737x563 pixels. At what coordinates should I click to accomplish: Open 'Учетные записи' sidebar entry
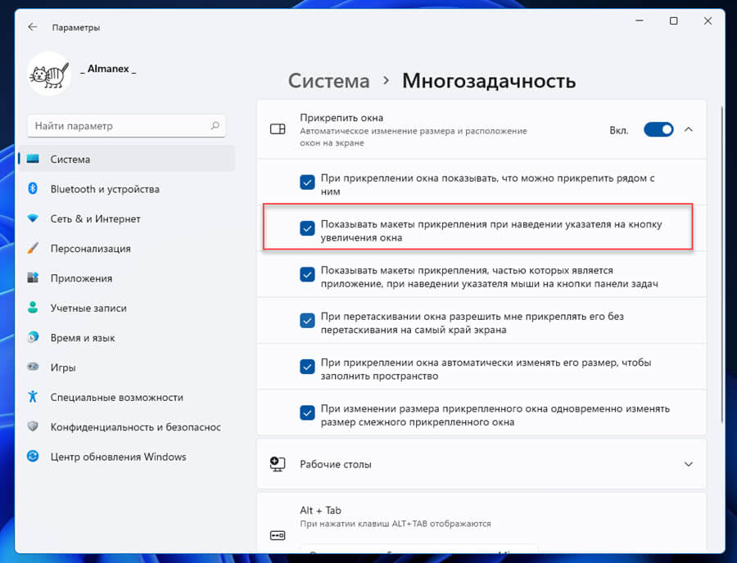pyautogui.click(x=127, y=308)
